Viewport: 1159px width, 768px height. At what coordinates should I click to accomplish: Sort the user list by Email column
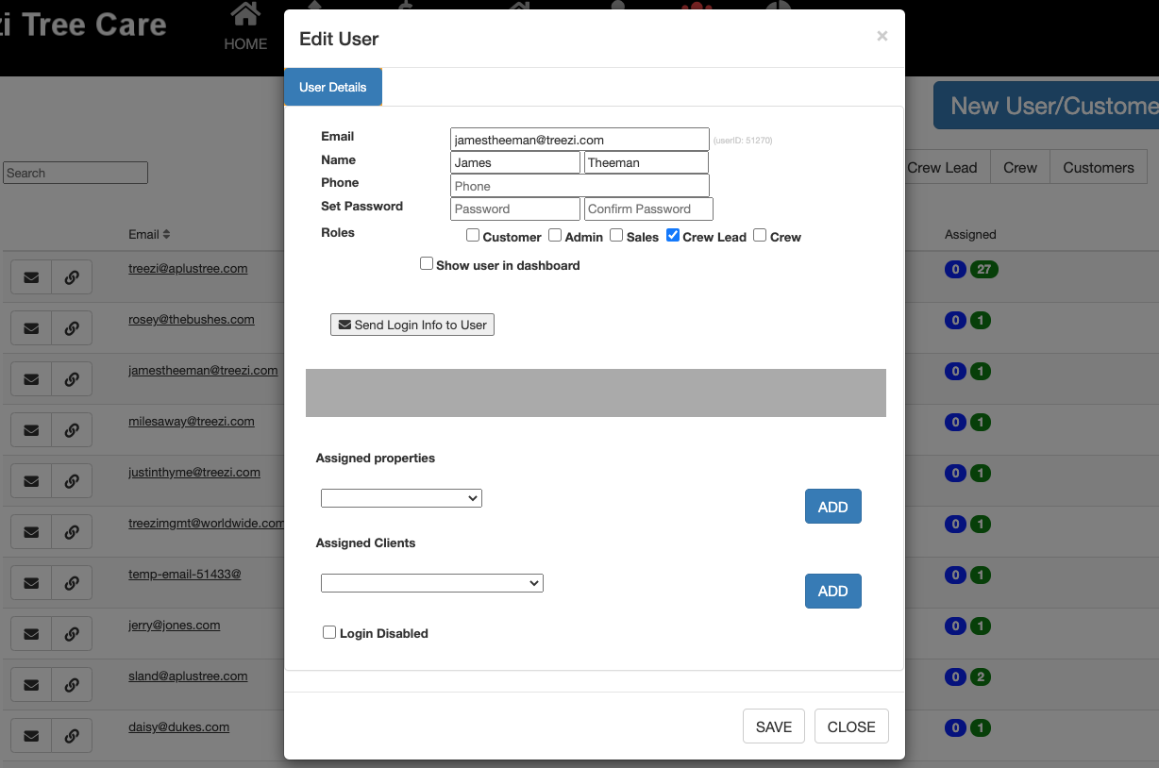click(149, 234)
